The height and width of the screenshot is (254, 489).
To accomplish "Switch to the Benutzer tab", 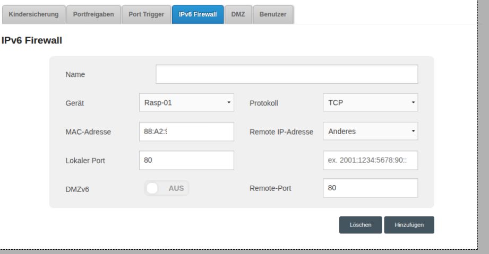I will coord(273,15).
